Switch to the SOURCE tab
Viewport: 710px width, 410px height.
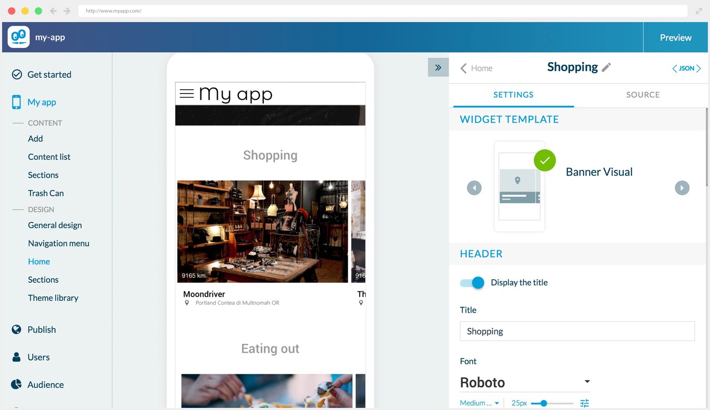tap(643, 95)
